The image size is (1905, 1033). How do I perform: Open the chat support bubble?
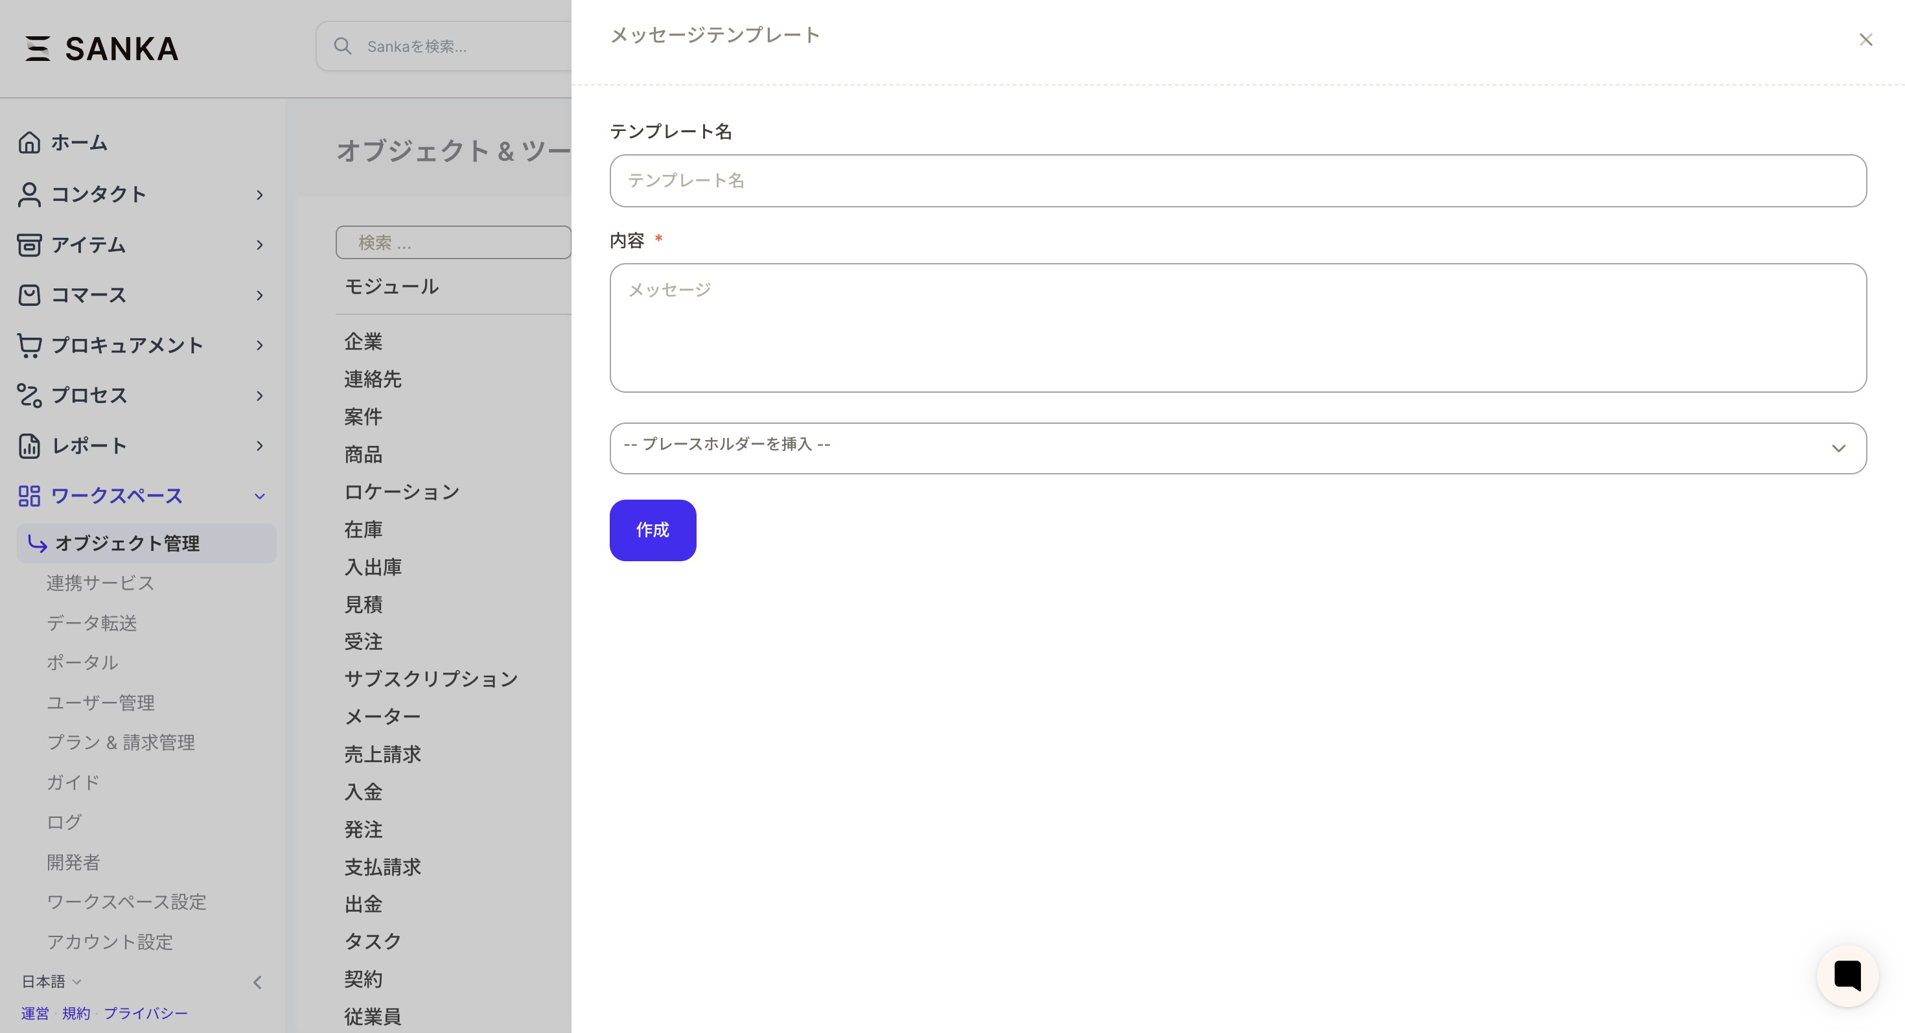coord(1847,975)
